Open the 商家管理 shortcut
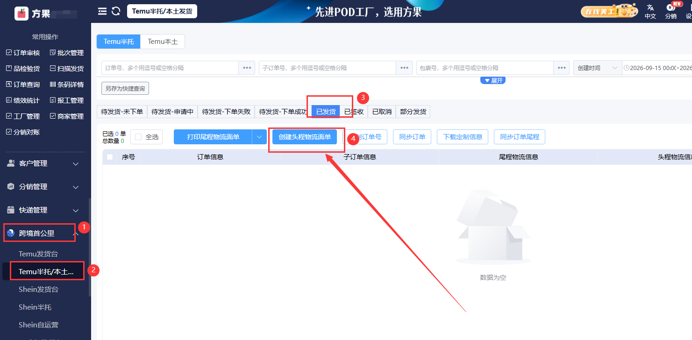The width and height of the screenshot is (692, 340). point(67,116)
